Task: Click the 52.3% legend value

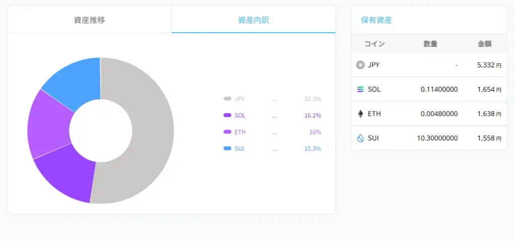Action: pos(313,99)
